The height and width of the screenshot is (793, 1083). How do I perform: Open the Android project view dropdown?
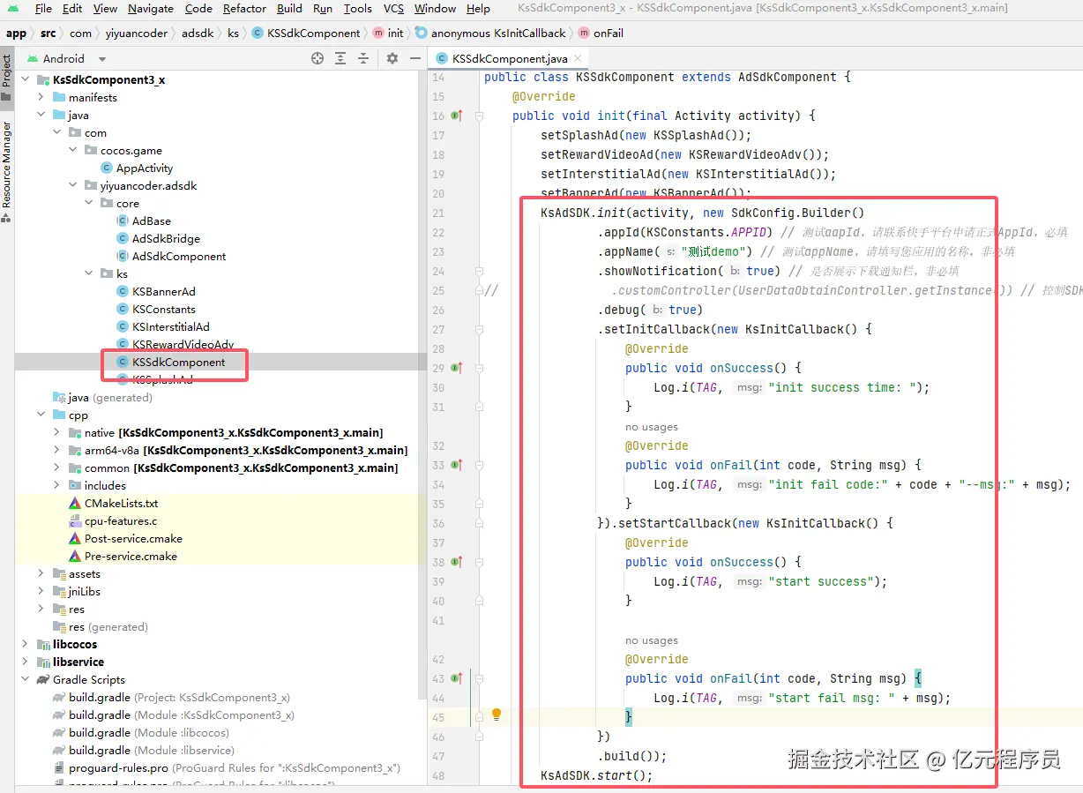coord(102,59)
